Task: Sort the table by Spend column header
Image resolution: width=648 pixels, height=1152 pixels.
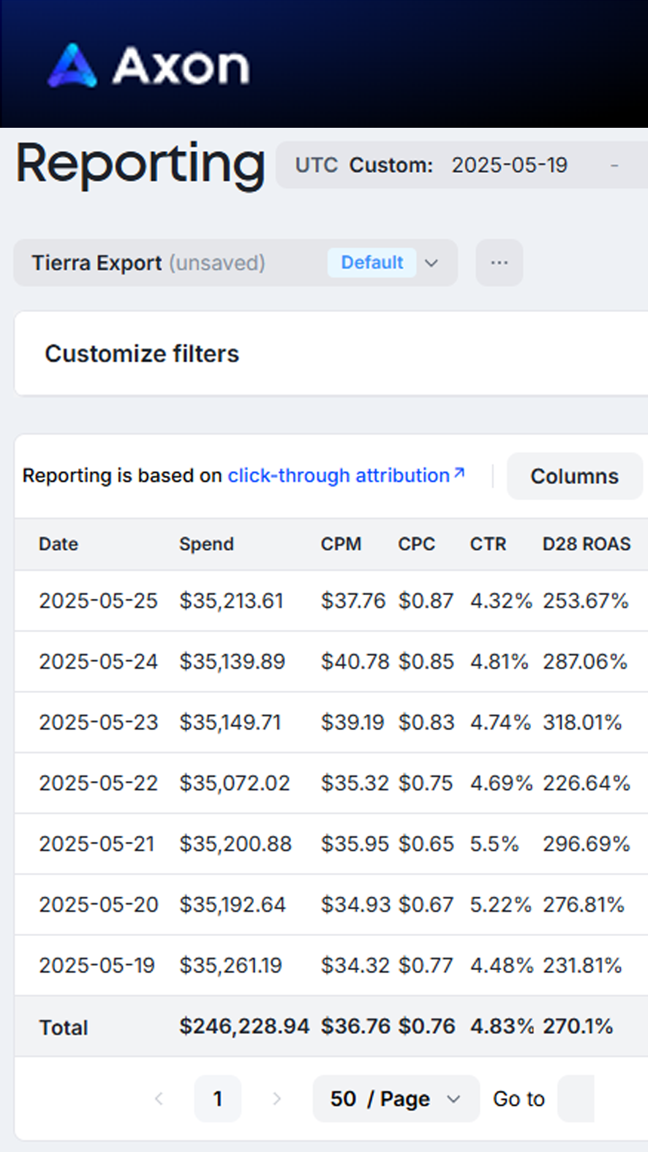Action: (206, 544)
